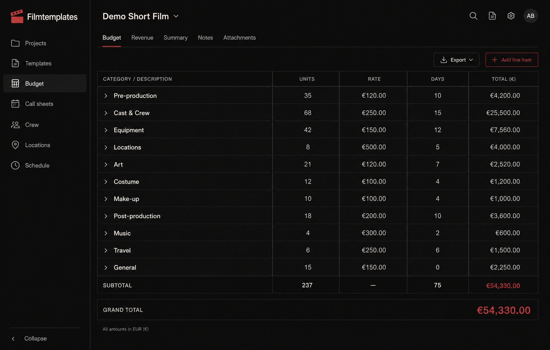Click the Collapse left arrow icon
Image resolution: width=550 pixels, height=350 pixels.
pyautogui.click(x=13, y=338)
